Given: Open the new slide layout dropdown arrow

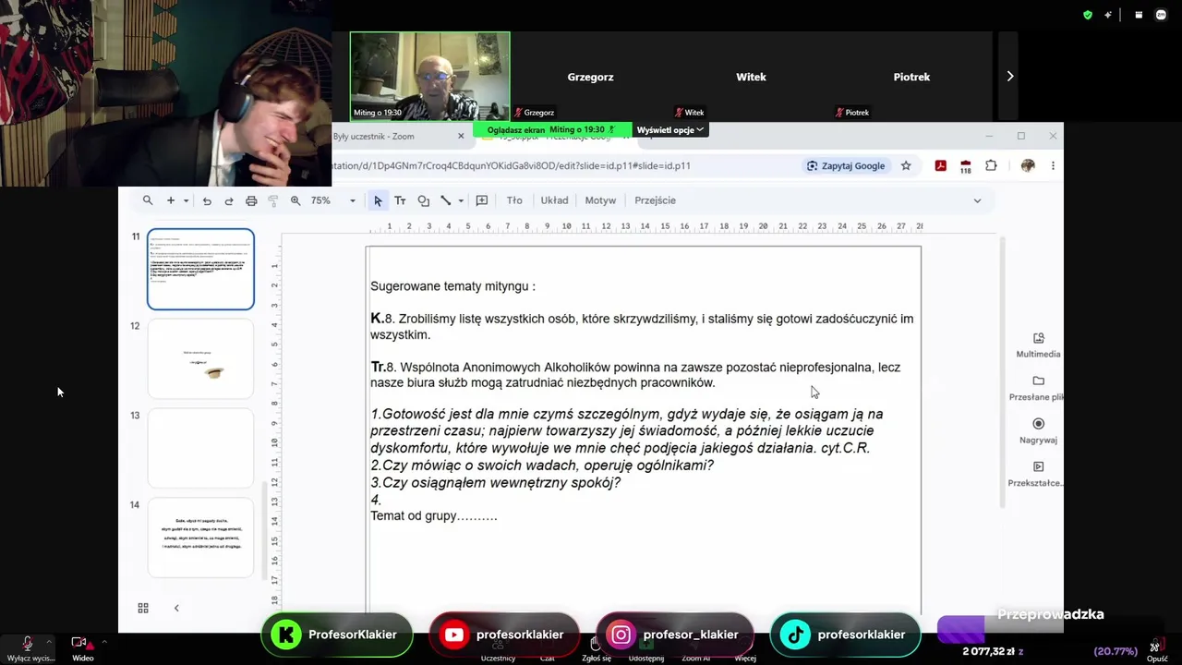Looking at the screenshot, I should tap(186, 200).
